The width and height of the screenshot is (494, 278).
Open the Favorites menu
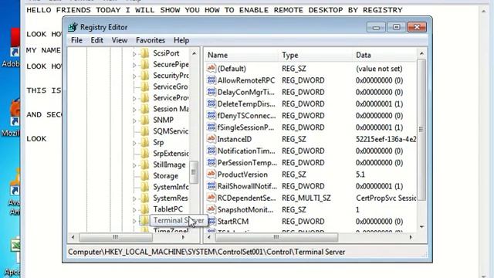[151, 40]
